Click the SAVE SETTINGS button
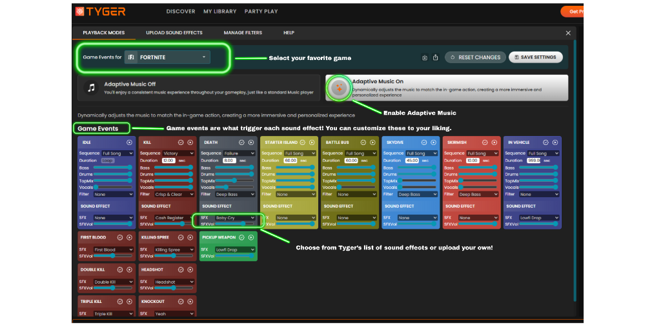The width and height of the screenshot is (661, 330). pyautogui.click(x=536, y=57)
